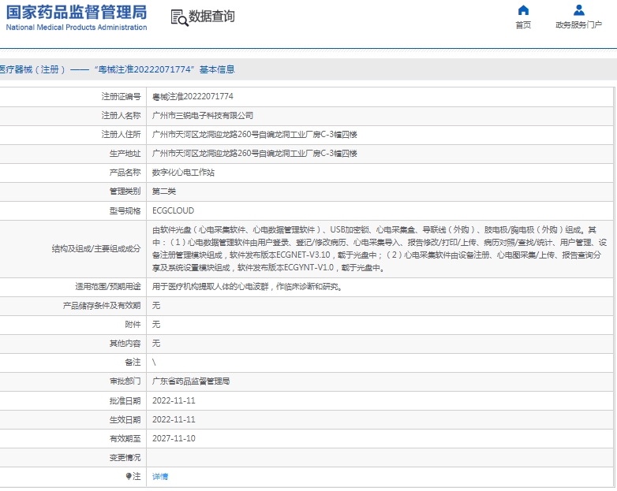Click the 产品名称 row label
Screen dimensions: 617x491
125,172
